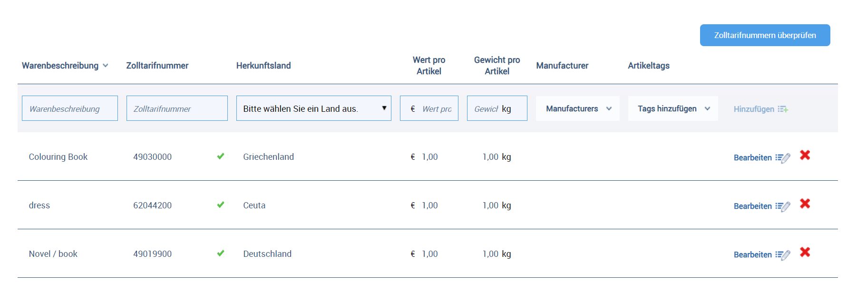Sort by Warenbeschreibung column header arrow

click(x=106, y=66)
